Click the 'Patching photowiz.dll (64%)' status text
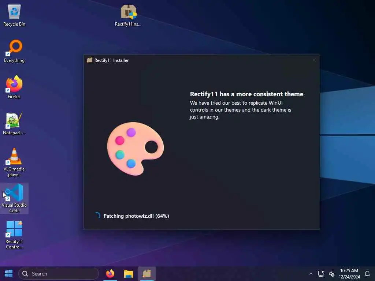The height and width of the screenshot is (281, 375). (136, 216)
